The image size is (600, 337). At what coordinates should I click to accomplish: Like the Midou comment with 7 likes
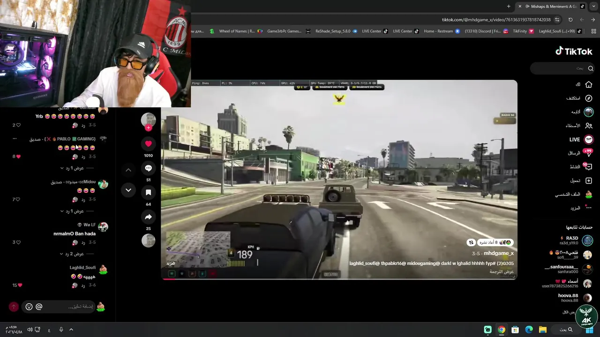(18, 199)
